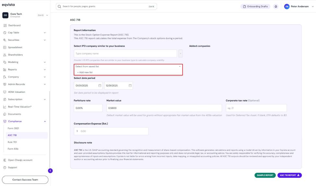Click the Corporate tax rate field
Screen dimensions: 316x186
click(x=256, y=108)
